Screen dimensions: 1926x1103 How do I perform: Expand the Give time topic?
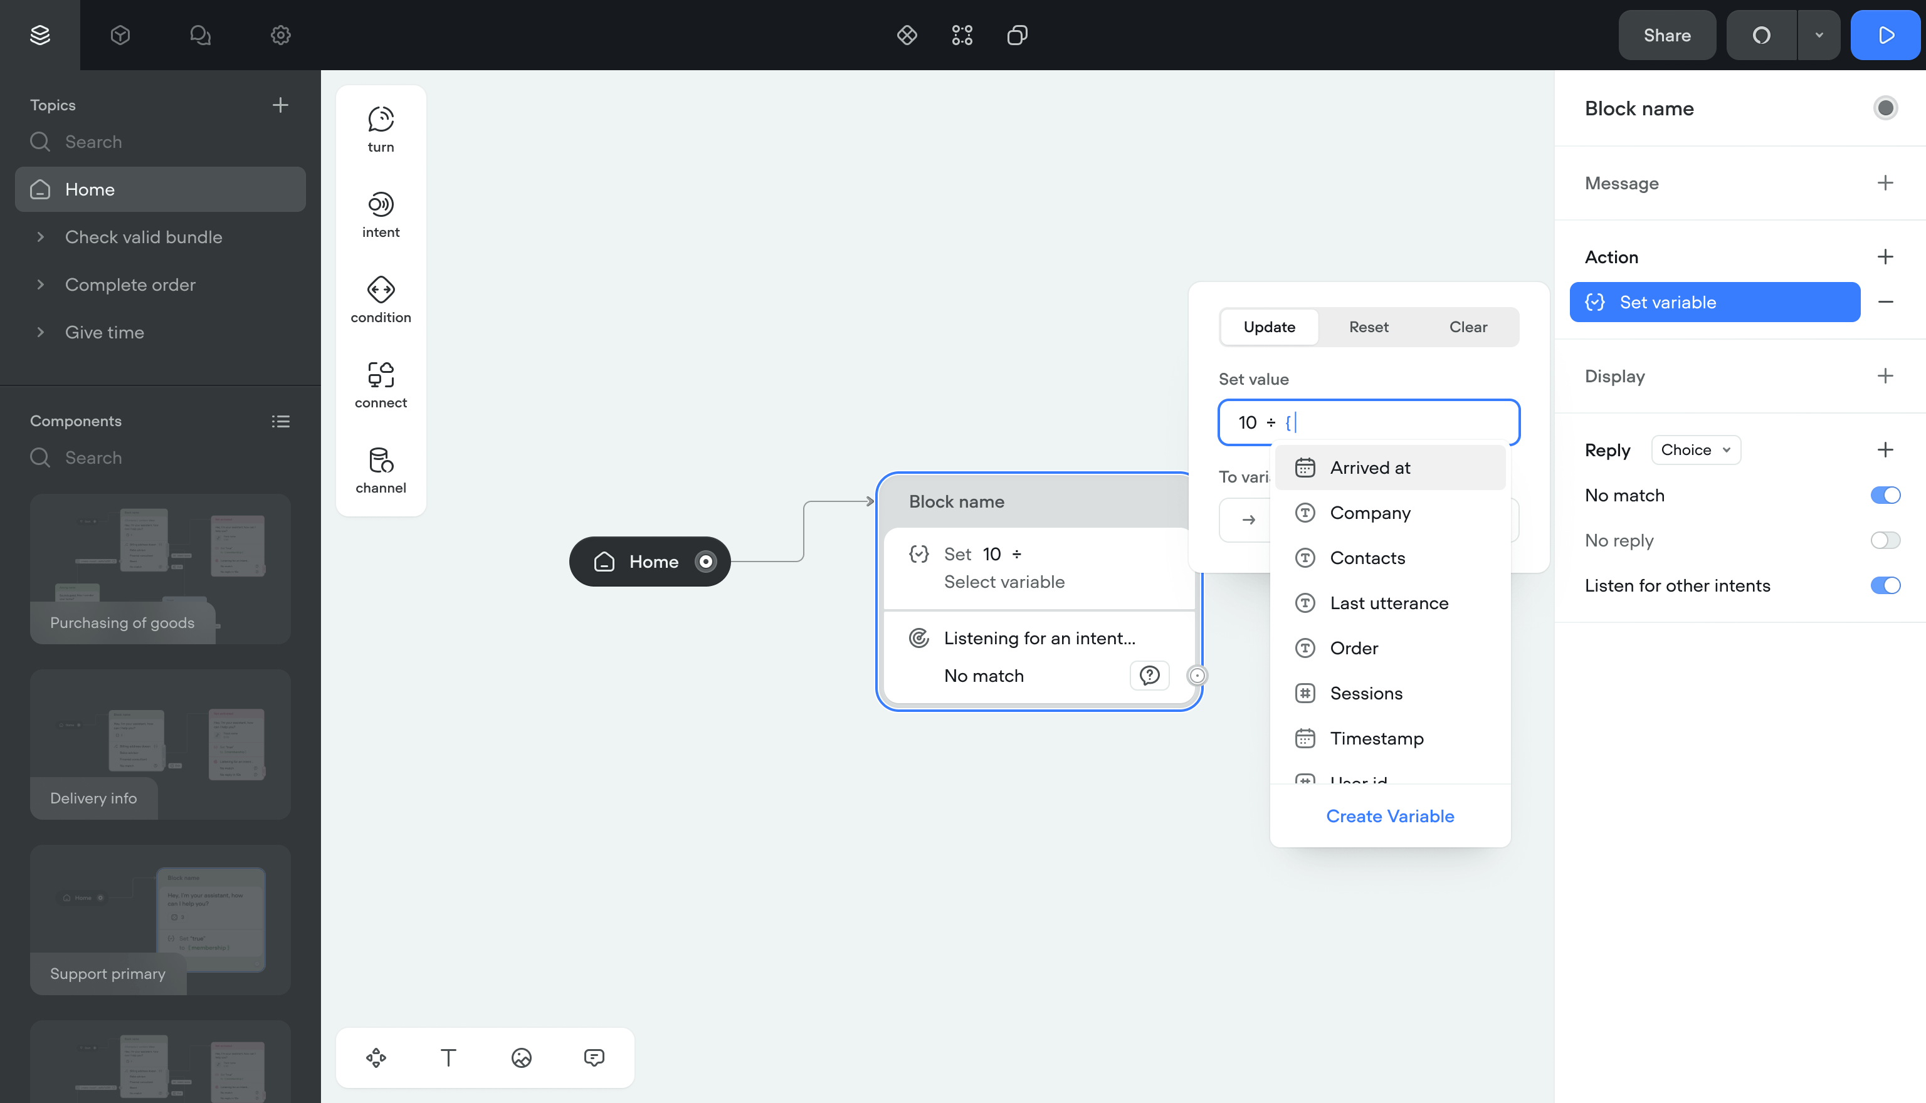click(x=41, y=333)
